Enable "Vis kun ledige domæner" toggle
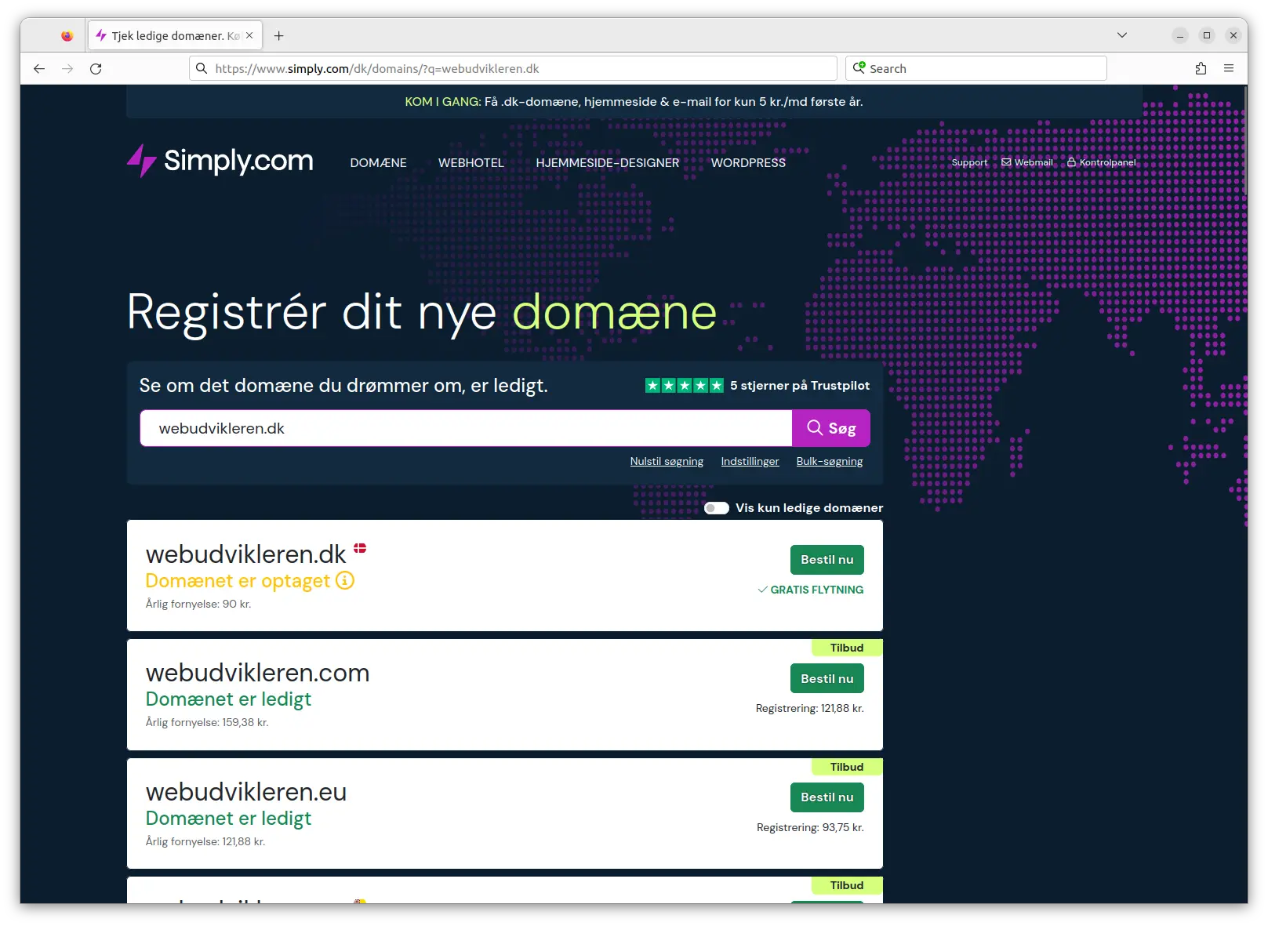Screen dimensions: 1268x926 click(717, 508)
